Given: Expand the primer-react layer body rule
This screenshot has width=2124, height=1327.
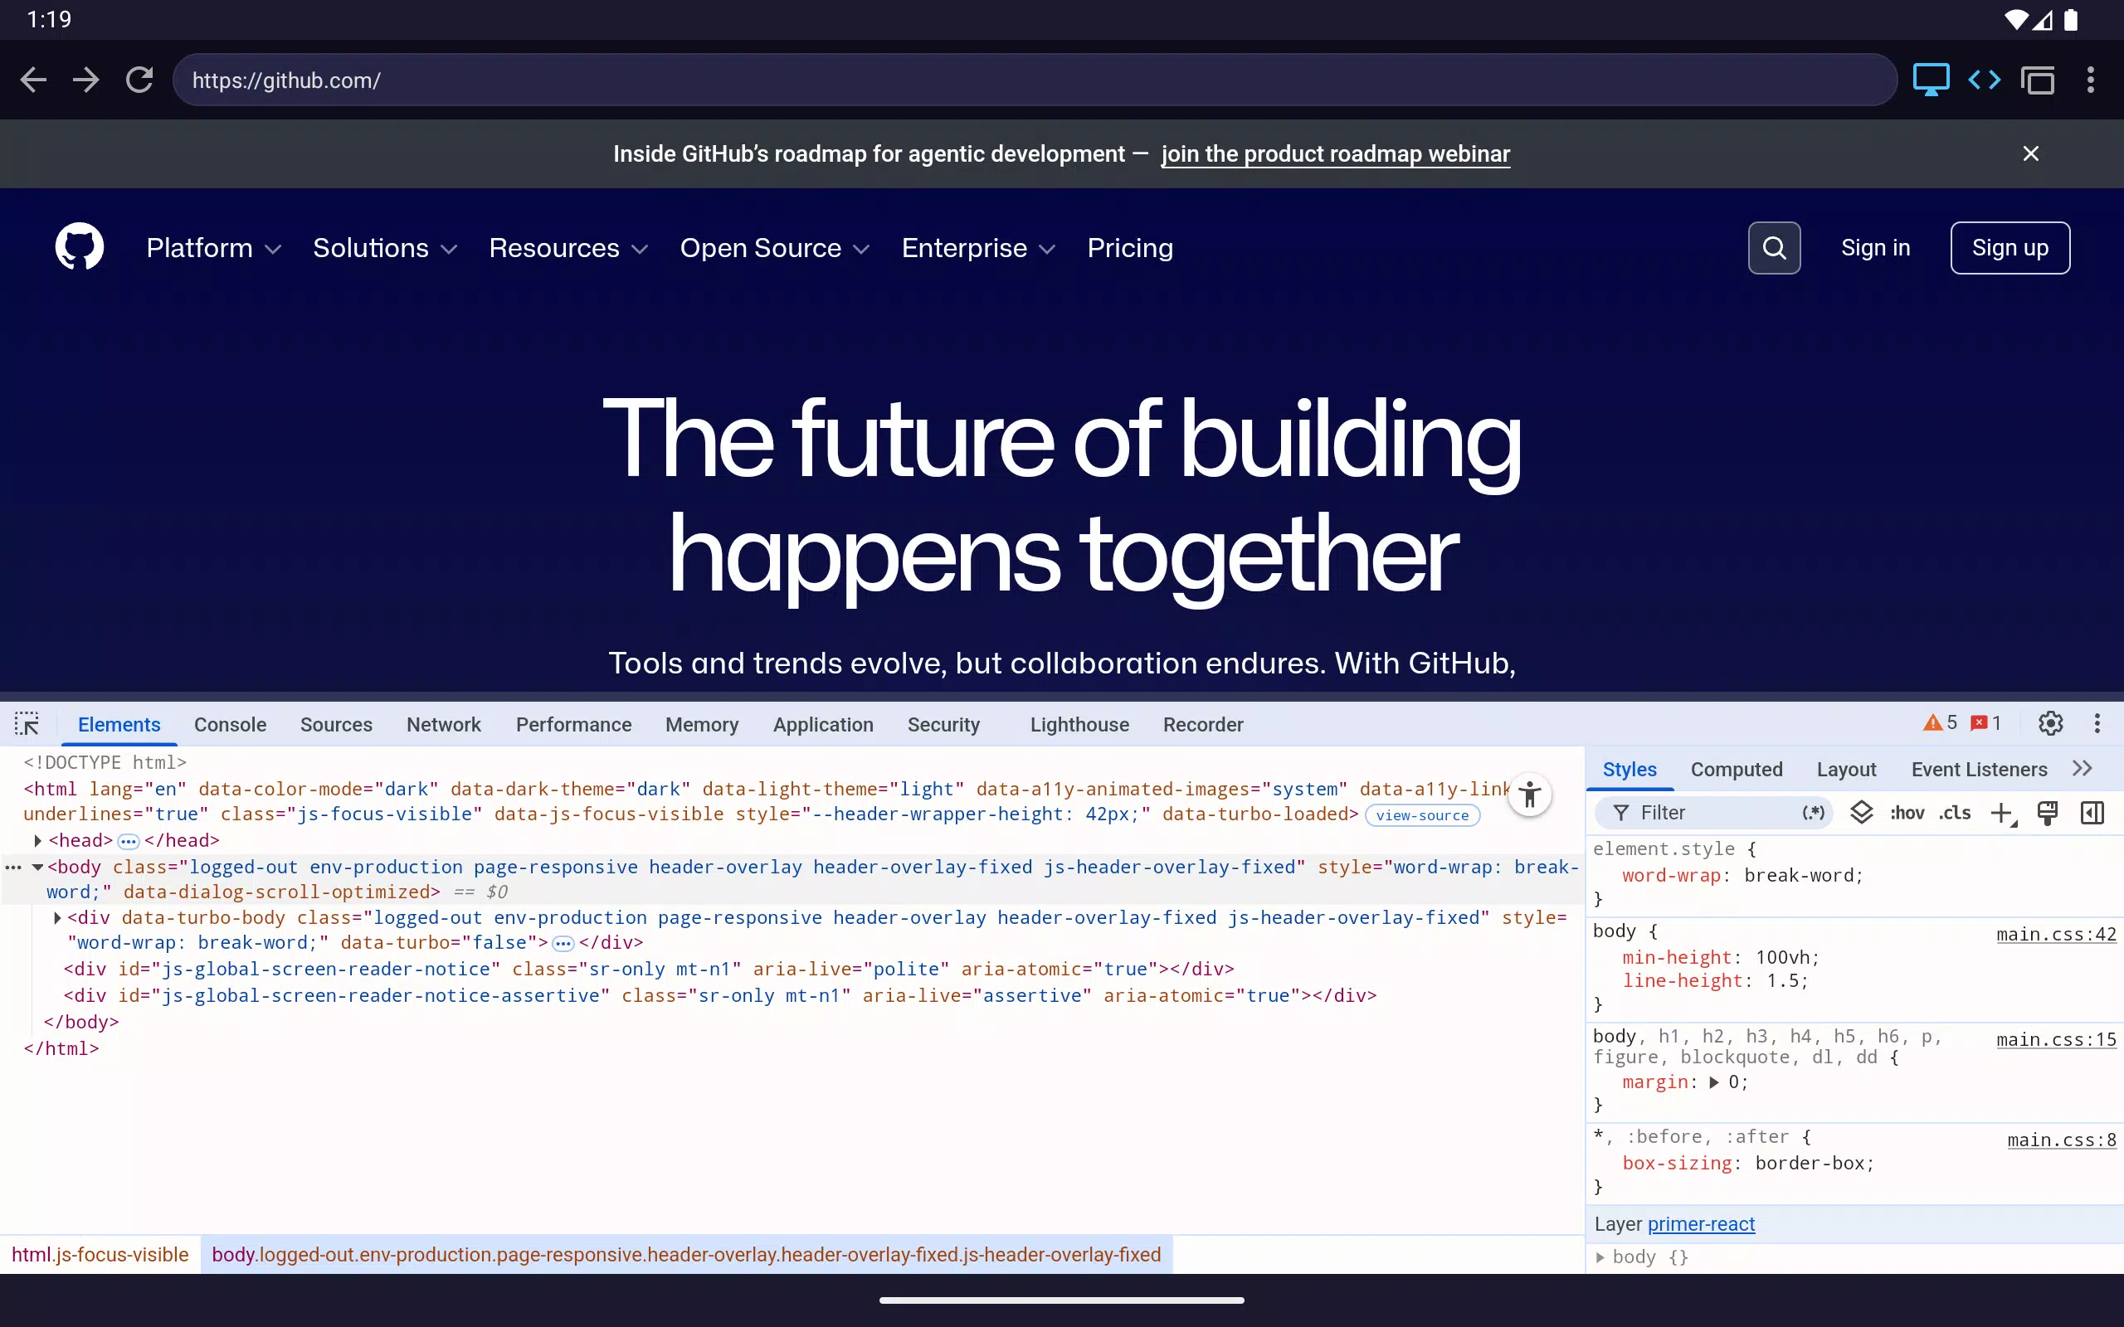Looking at the screenshot, I should [x=1600, y=1257].
